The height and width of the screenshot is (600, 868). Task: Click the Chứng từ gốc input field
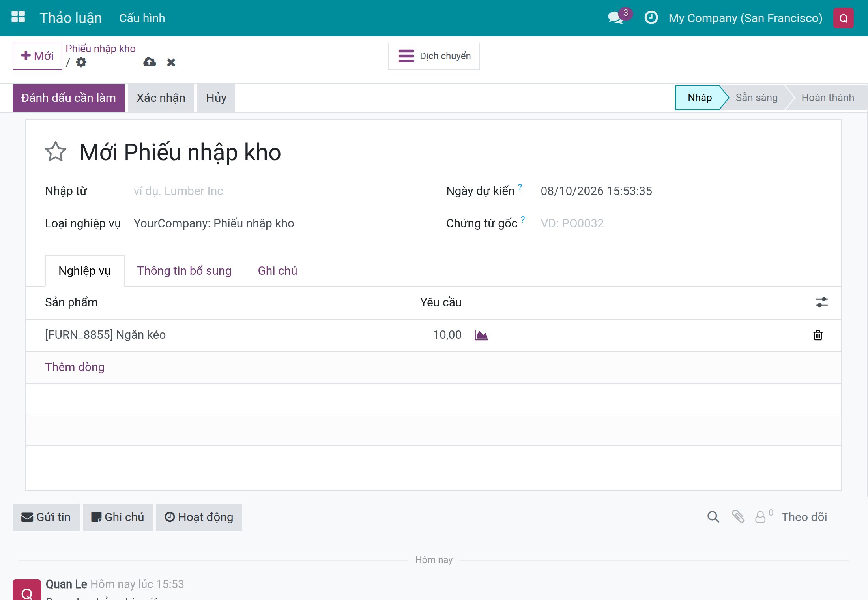pyautogui.click(x=681, y=223)
